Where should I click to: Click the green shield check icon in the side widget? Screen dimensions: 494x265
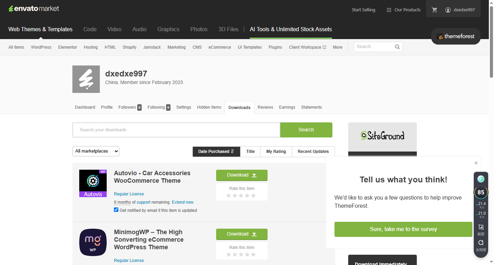tap(481, 179)
